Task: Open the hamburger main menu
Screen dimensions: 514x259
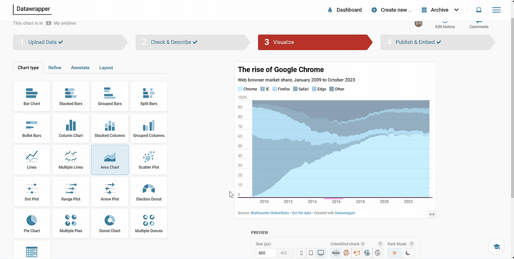Action: click(496, 10)
